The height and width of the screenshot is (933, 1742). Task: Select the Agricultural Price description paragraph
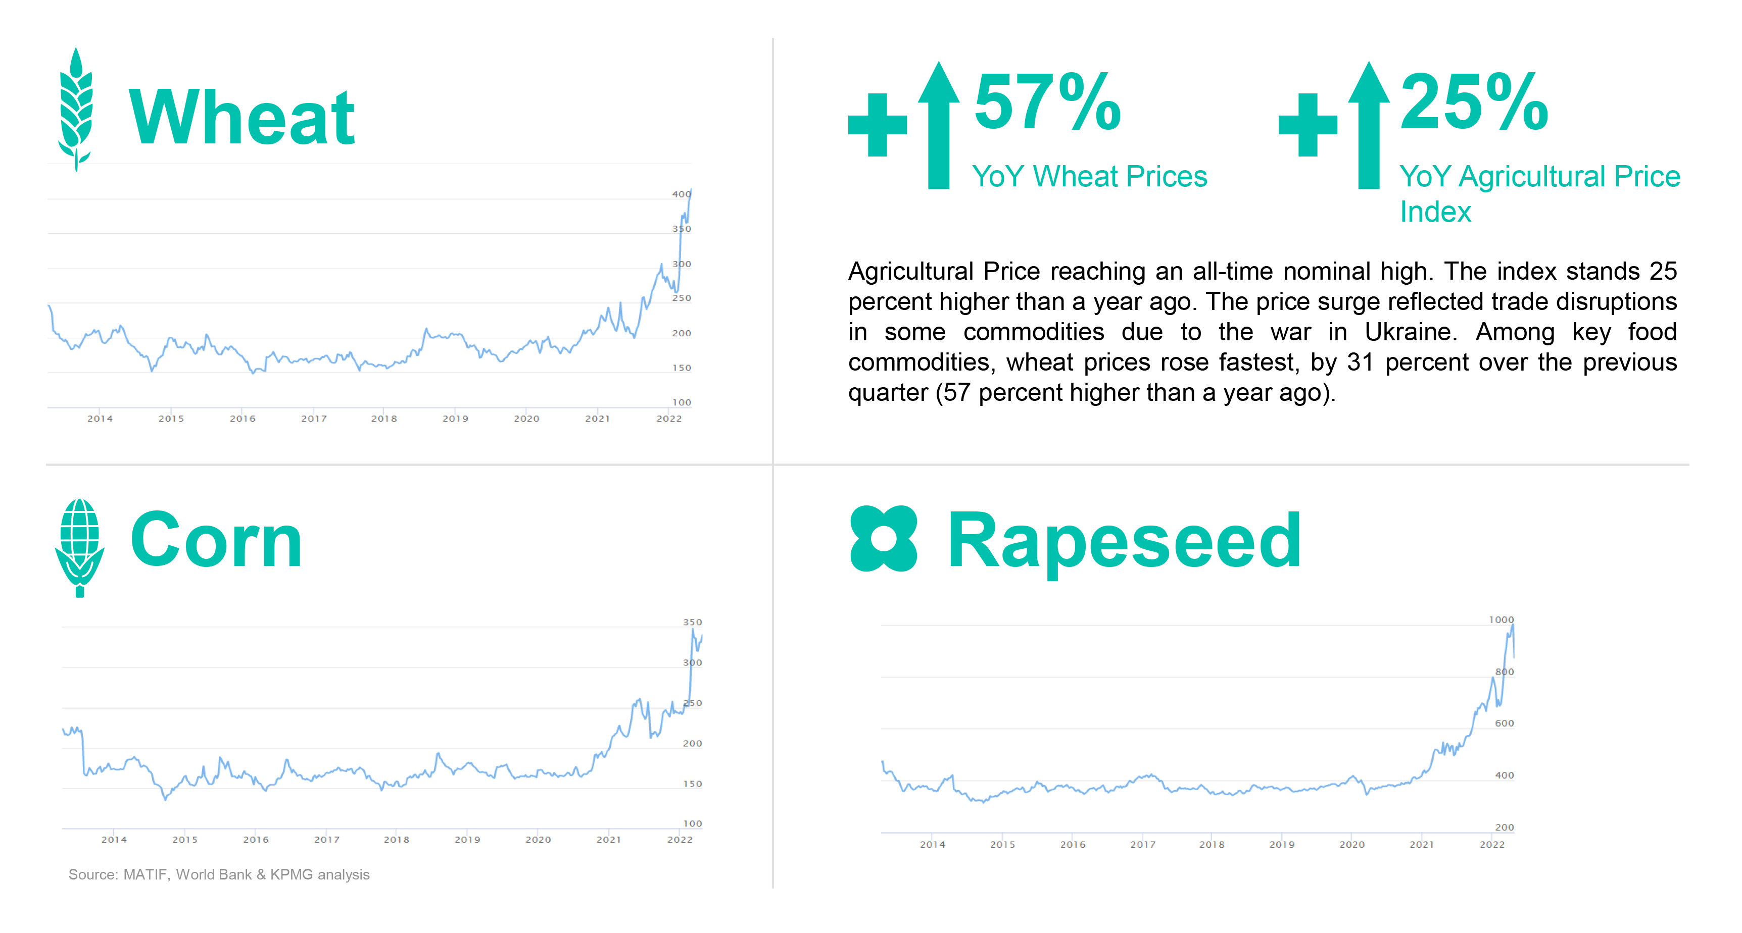pos(1262,332)
